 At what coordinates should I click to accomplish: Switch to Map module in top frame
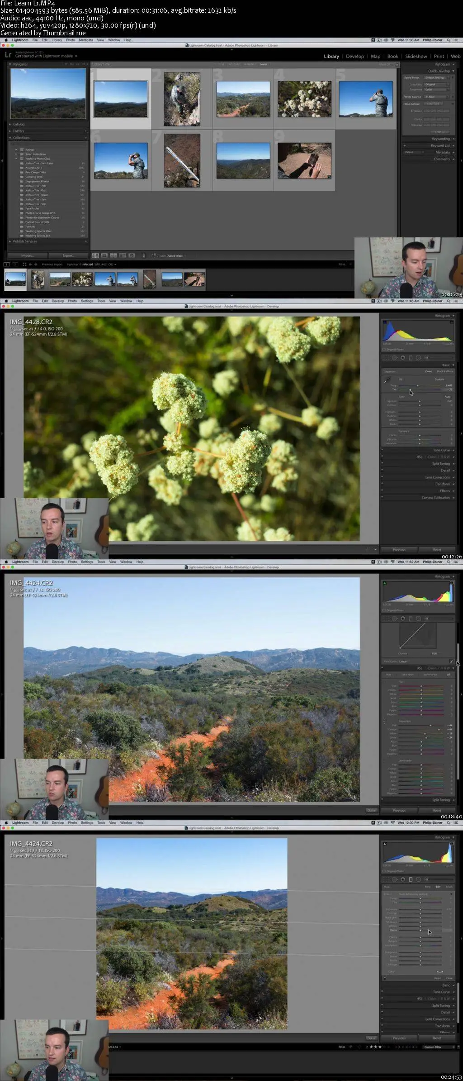pyautogui.click(x=376, y=56)
